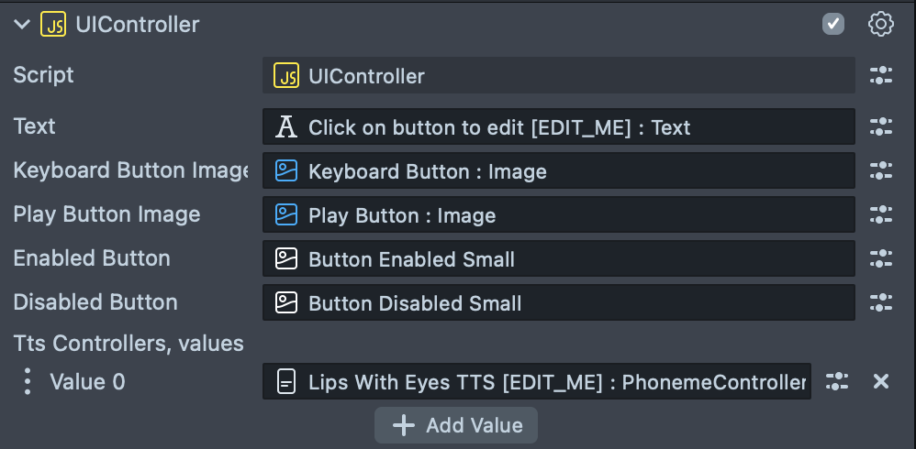Screen dimensions: 916x449
Task: Collapse the UIController component section
Action: click(x=22, y=25)
